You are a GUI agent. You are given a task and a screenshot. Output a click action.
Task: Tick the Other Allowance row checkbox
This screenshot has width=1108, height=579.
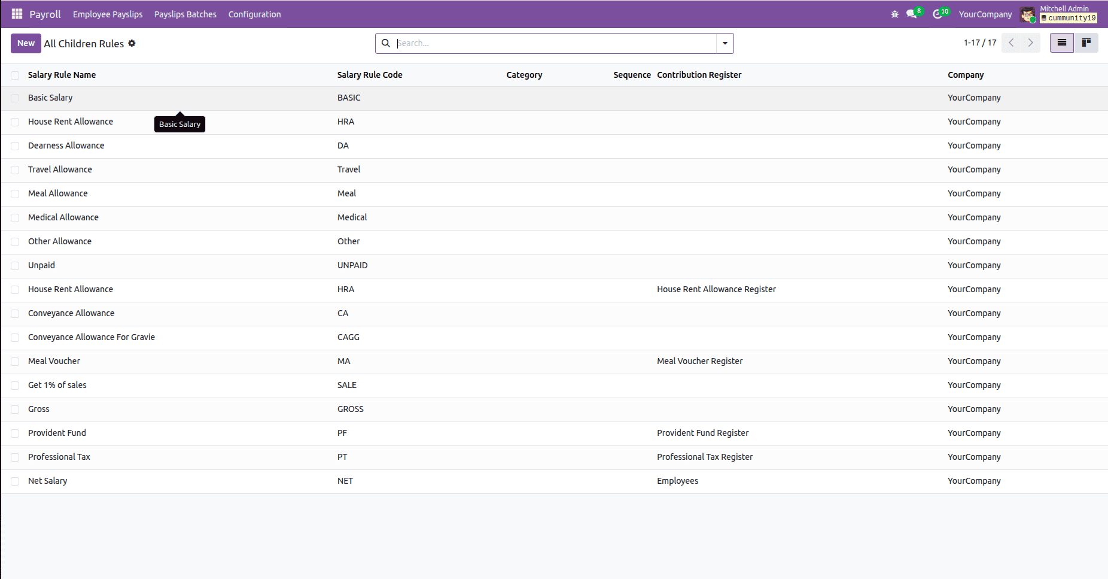click(x=15, y=242)
